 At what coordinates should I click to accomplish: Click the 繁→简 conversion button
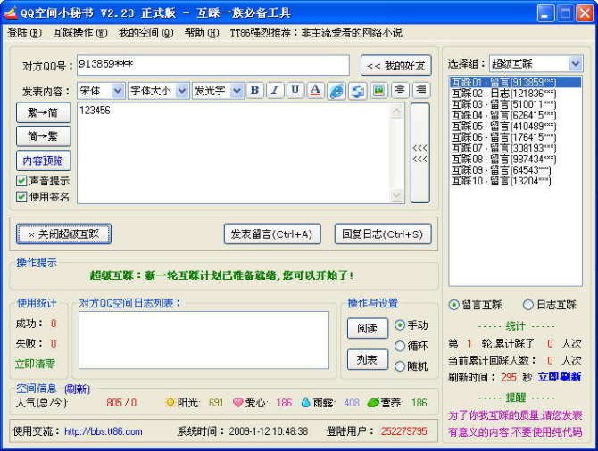tap(43, 112)
